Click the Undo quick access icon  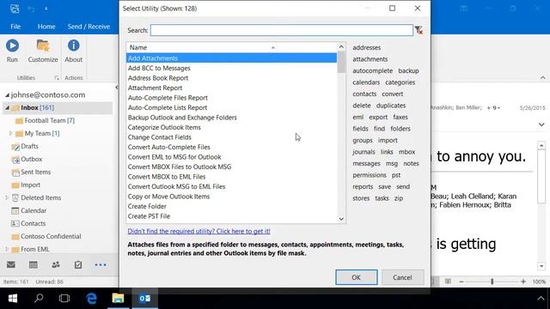pyautogui.click(x=31, y=9)
